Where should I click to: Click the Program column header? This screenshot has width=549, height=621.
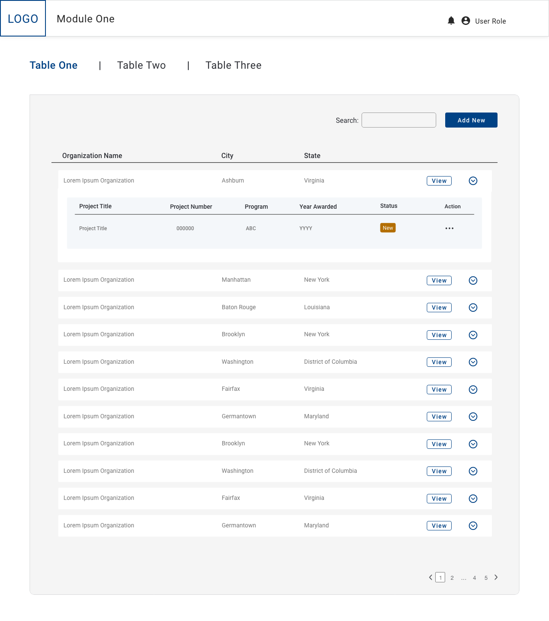point(256,207)
